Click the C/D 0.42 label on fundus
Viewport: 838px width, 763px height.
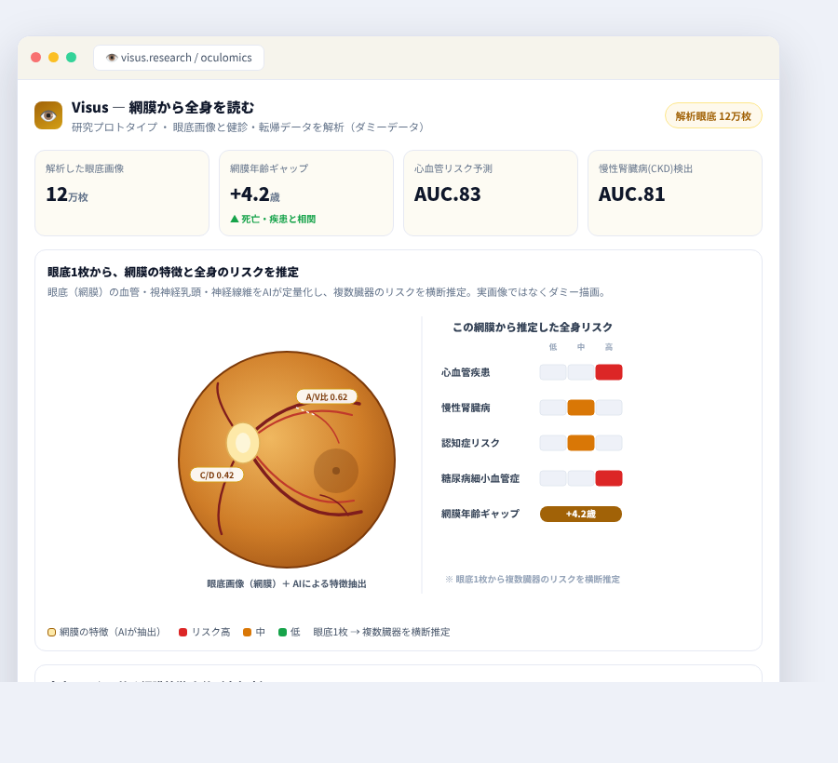tap(217, 475)
